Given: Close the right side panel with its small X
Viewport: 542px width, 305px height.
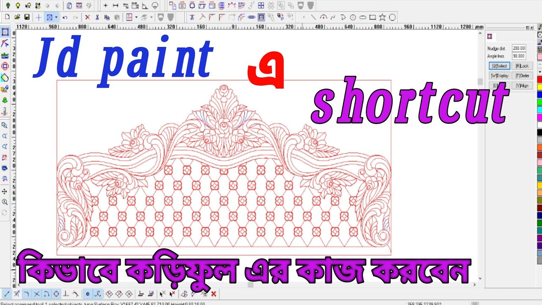Looking at the screenshot, I should [x=531, y=28].
